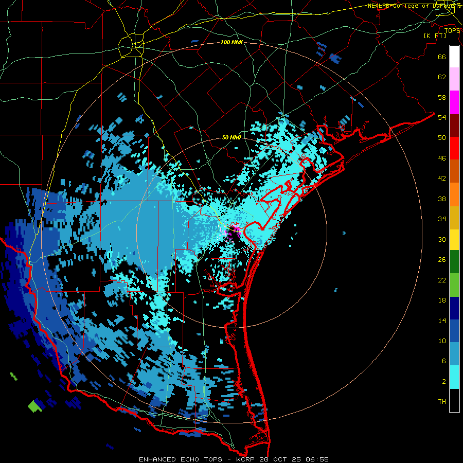Click the bright red legend swatch
The height and width of the screenshot is (463, 463).
coord(454,148)
